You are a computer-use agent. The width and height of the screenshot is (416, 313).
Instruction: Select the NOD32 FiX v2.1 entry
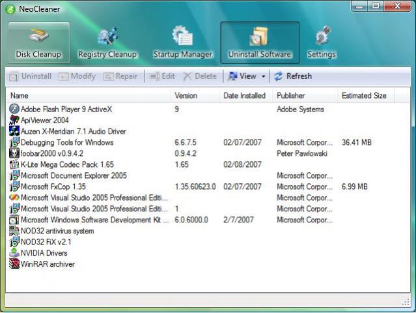point(46,242)
